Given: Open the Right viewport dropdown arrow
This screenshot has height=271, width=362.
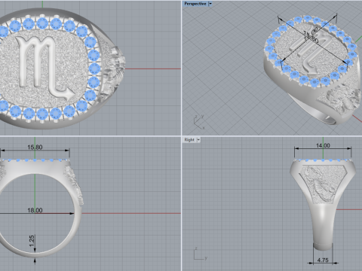Looking at the screenshot, I should pos(198,140).
